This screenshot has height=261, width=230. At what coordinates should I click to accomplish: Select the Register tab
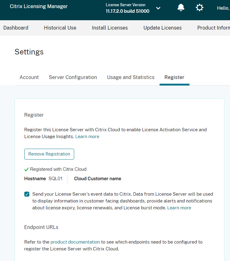[174, 77]
